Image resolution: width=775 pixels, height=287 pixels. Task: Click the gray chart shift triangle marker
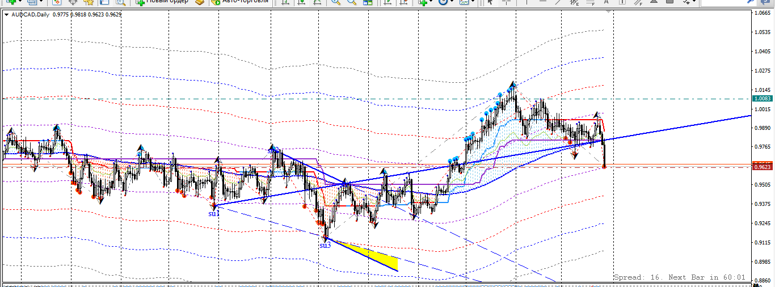[x=608, y=12]
